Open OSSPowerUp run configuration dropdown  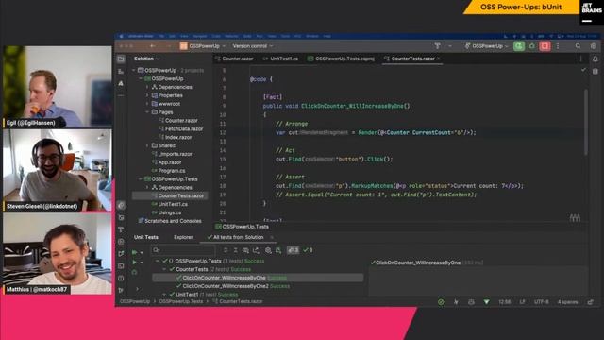[487, 46]
